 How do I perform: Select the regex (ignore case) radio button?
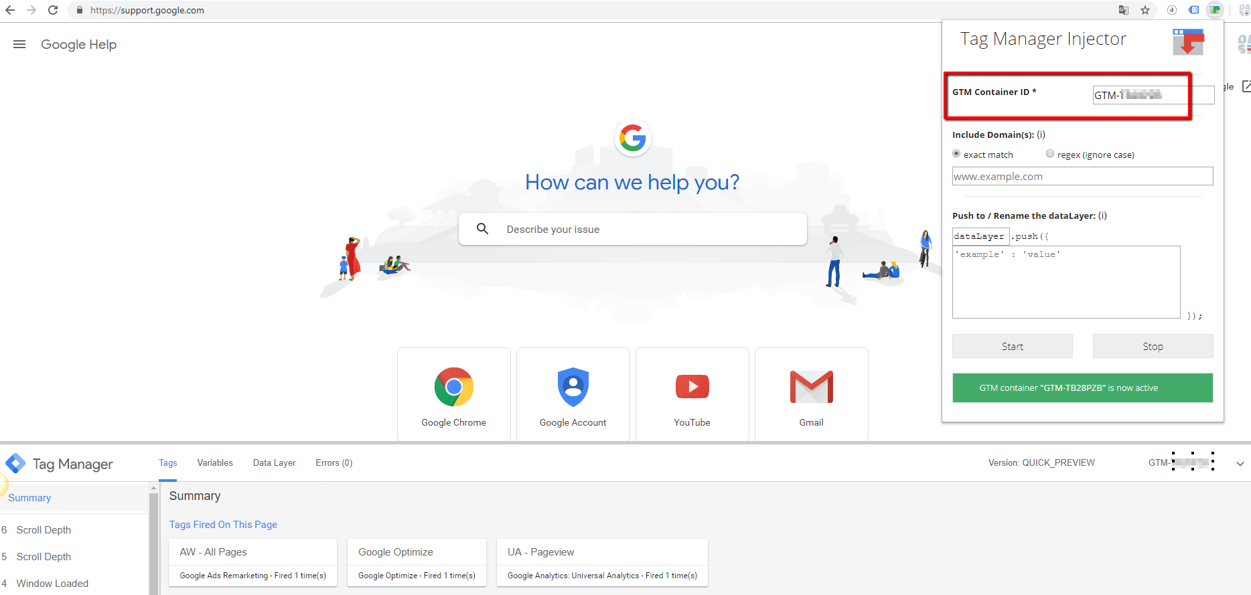[1050, 154]
